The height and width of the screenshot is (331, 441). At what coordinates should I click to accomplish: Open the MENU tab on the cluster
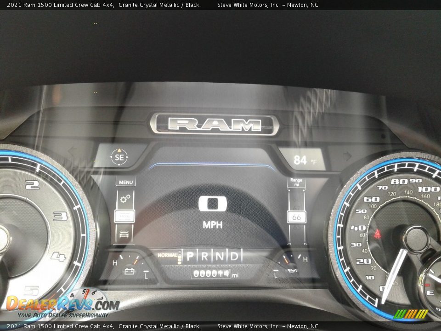click(126, 182)
